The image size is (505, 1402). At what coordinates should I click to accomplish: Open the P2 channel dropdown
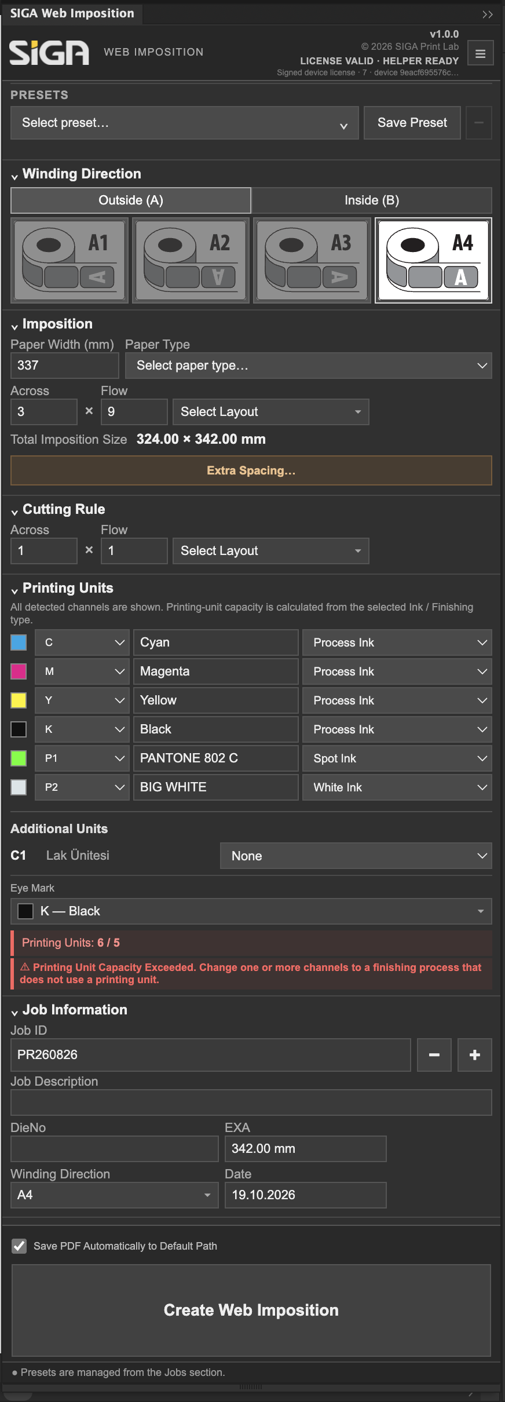click(82, 787)
